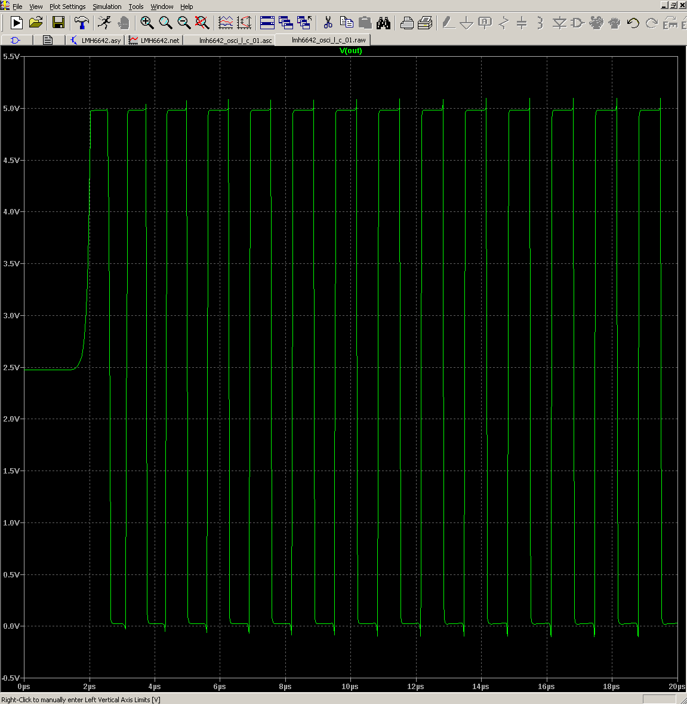Screen dimensions: 687x704
Task: Open a file with the folder icon
Action: 35,23
